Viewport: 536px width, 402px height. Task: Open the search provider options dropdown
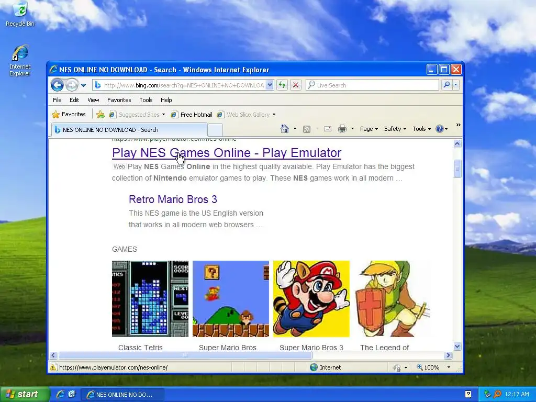pos(456,85)
